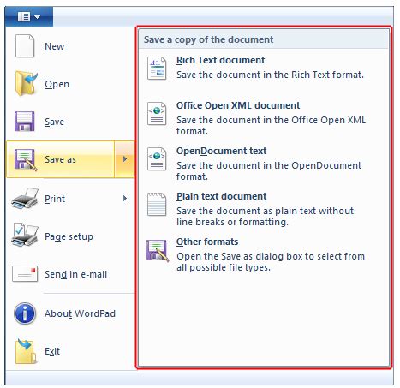
Task: Click the blank page New icon
Action: pos(25,46)
